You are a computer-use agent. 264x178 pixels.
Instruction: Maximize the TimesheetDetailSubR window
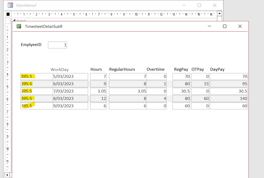pos(225,26)
